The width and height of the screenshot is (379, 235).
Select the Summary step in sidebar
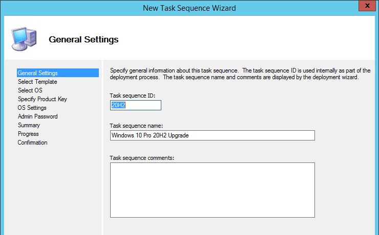29,125
